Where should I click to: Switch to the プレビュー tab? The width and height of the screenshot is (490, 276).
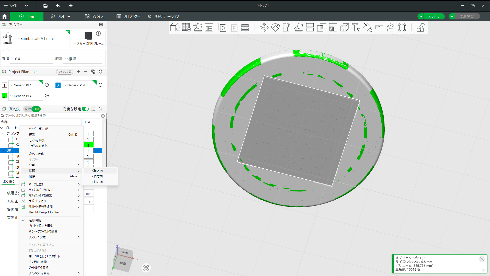(x=61, y=16)
